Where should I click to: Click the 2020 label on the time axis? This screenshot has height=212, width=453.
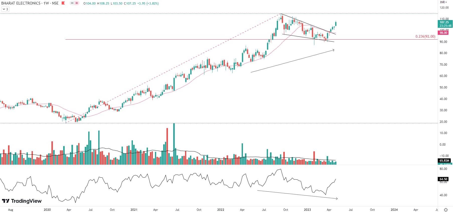click(47, 209)
